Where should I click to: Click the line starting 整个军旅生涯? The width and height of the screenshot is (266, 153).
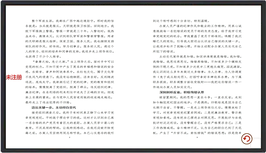point(73,21)
